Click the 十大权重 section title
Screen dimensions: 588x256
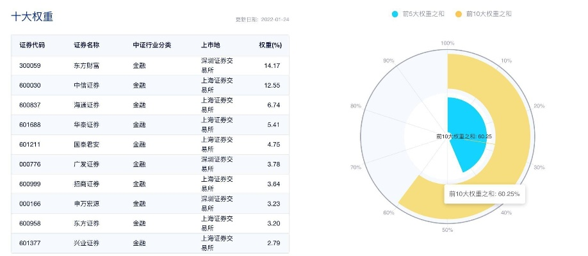click(32, 17)
